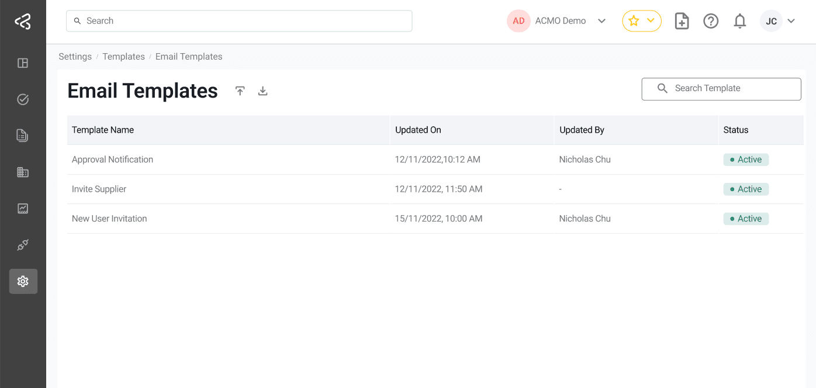Expand the user profile chevron
The width and height of the screenshot is (816, 388).
coord(791,21)
